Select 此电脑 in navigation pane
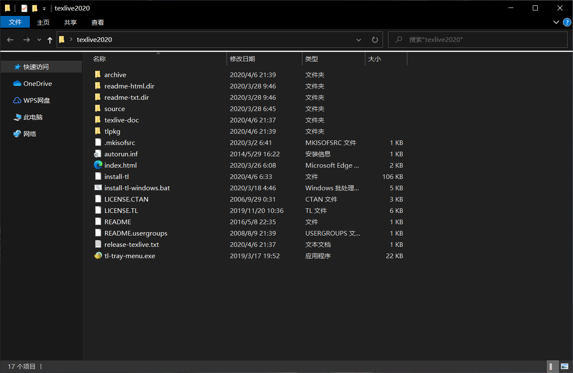 (x=33, y=117)
